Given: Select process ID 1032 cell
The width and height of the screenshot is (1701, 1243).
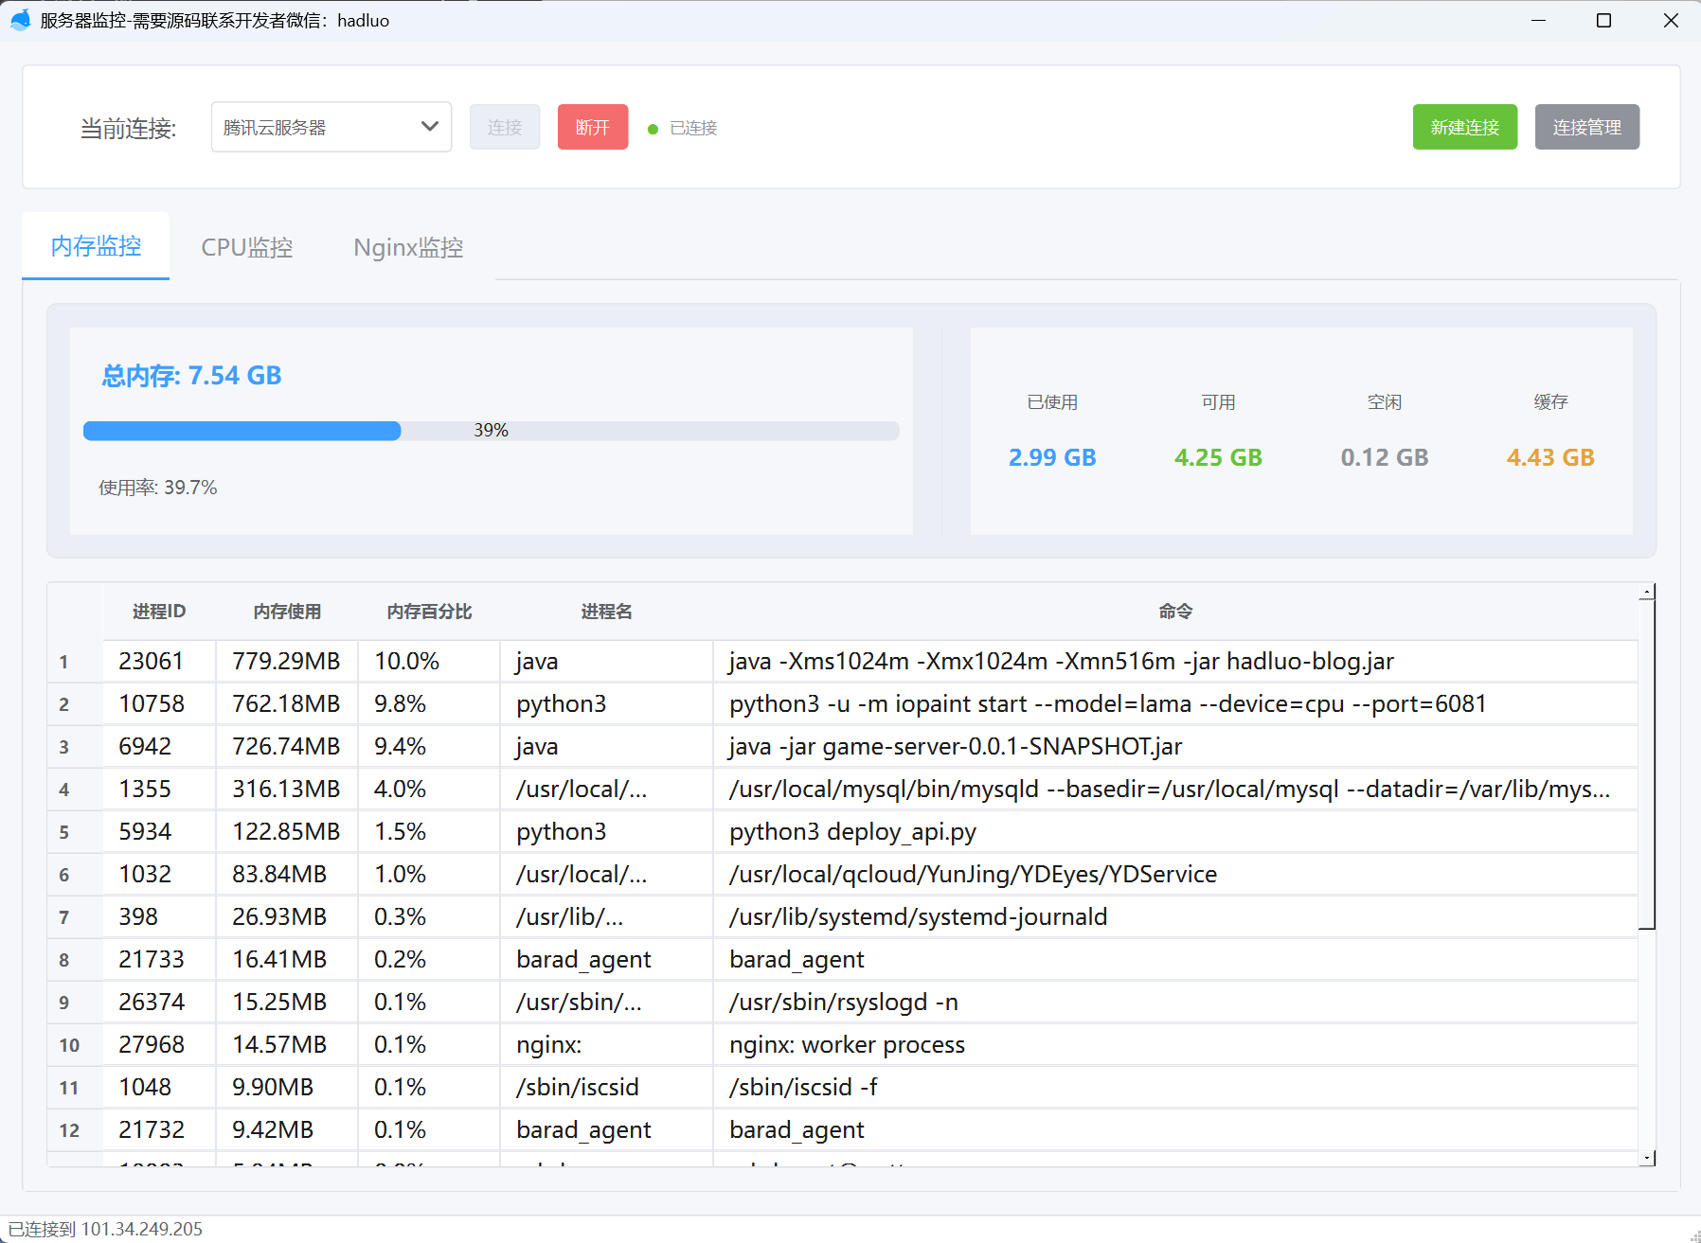Looking at the screenshot, I should coord(159,874).
